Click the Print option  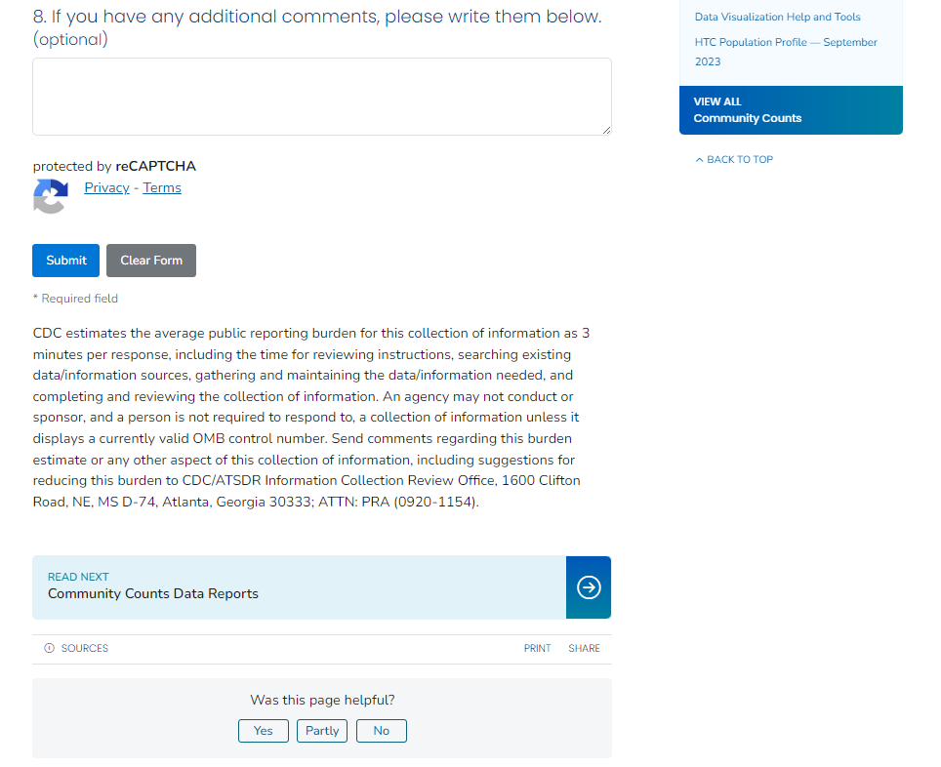(537, 649)
